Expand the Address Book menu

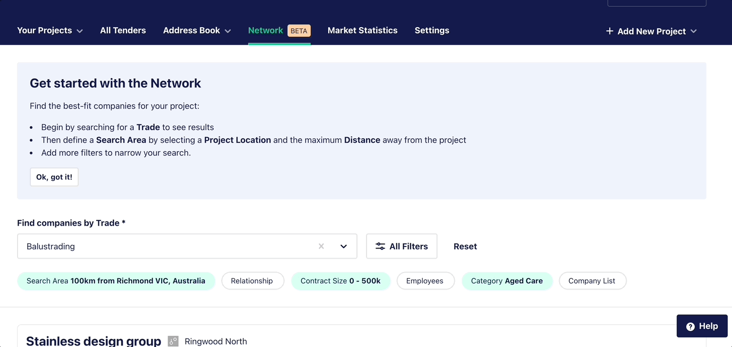click(197, 30)
